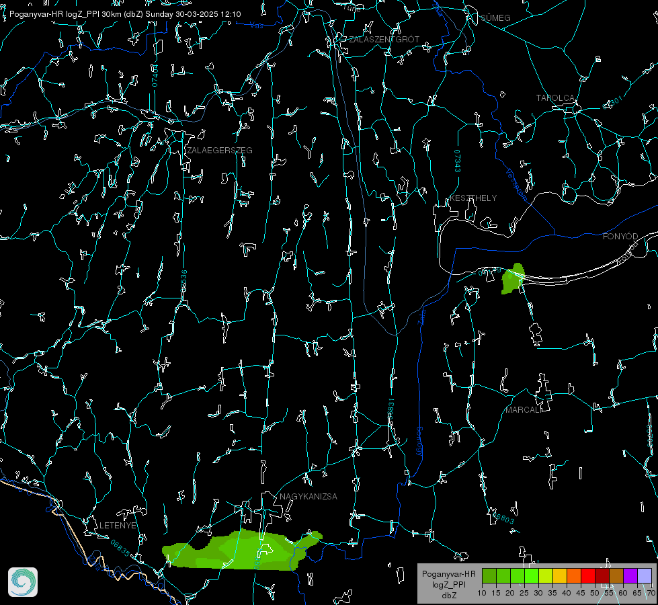Viewport: 658px width, 605px height.
Task: Click the TAPOLCA town label
Action: pos(556,98)
